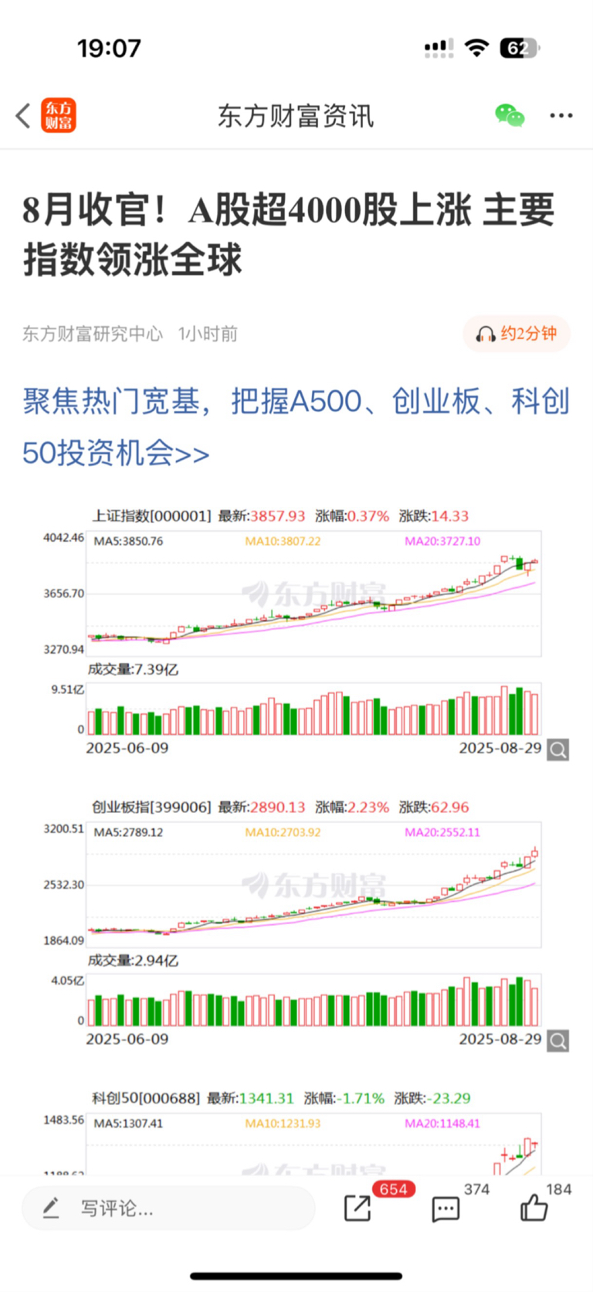Open the orange 东方财富 app logo
593x1292 pixels.
click(x=59, y=116)
